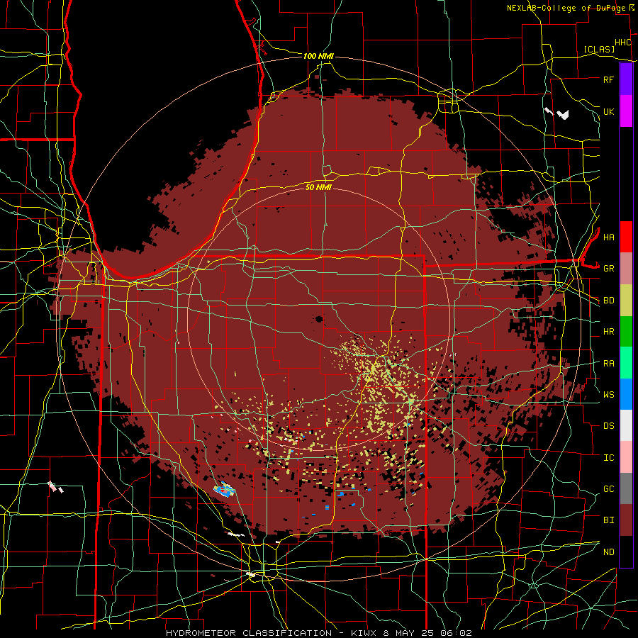Click the ND legend label
The image size is (638, 638).
point(608,552)
